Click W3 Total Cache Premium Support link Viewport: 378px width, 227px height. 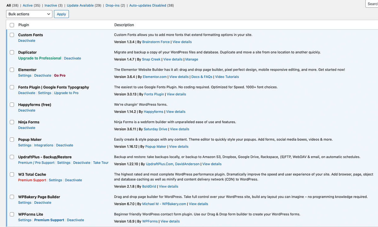(32, 180)
